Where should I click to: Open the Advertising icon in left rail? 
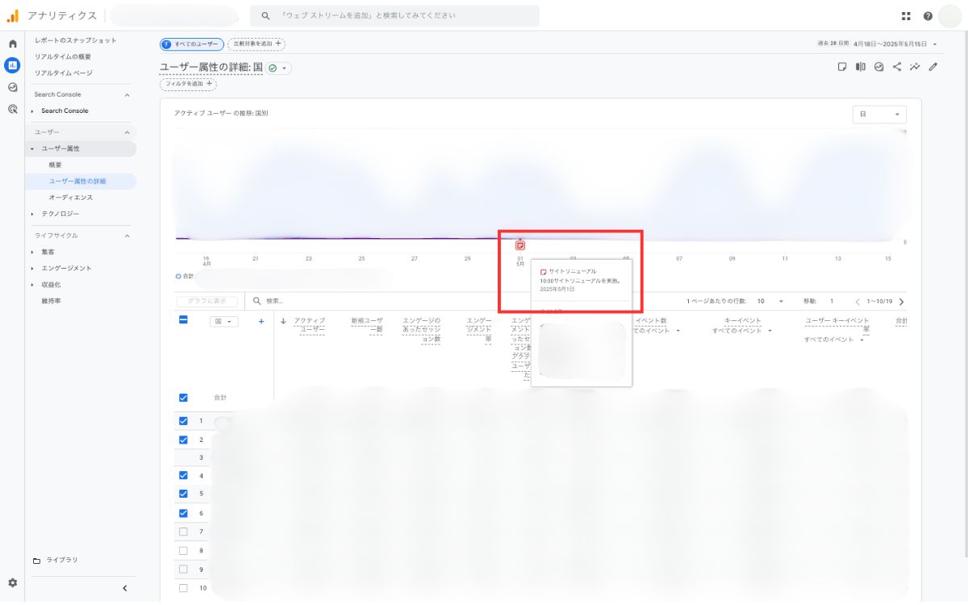point(12,109)
